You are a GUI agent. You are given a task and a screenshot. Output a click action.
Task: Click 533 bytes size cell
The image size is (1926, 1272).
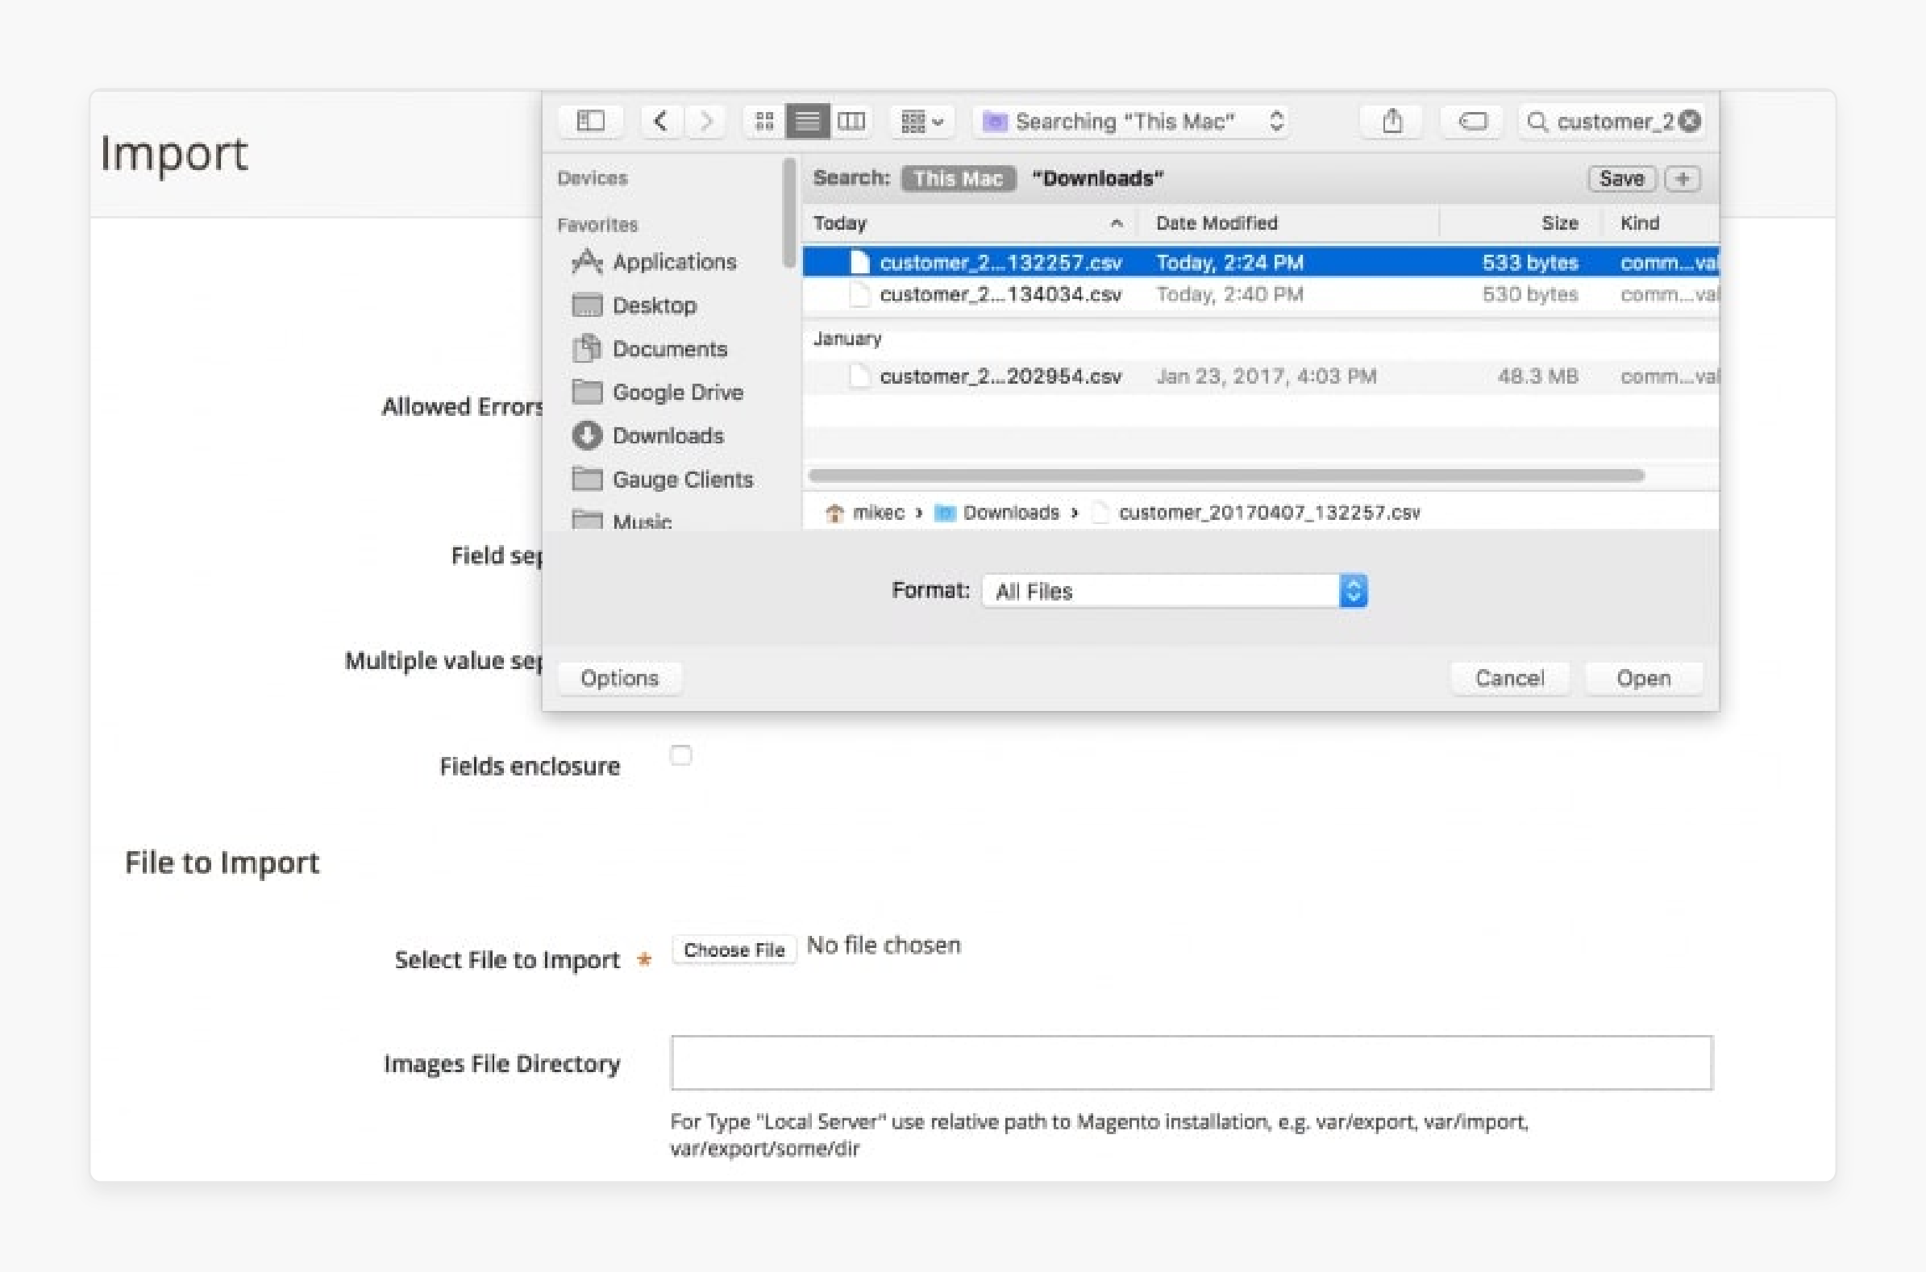click(x=1530, y=263)
